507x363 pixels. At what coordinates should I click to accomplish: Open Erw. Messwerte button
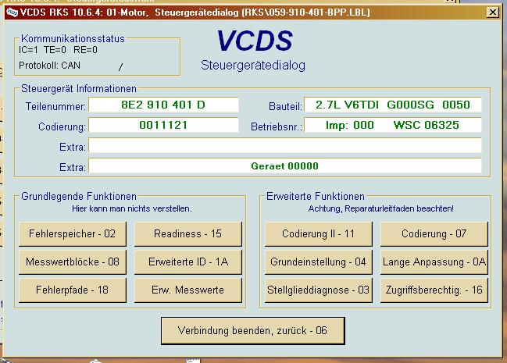(187, 290)
